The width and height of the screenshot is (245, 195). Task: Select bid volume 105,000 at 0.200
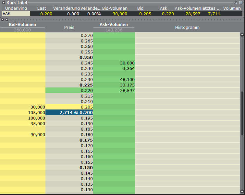point(22,112)
